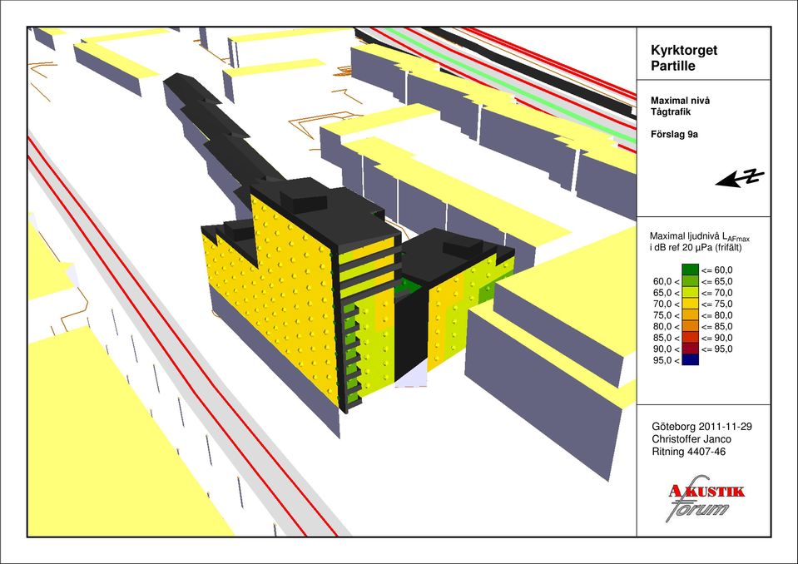Screen dimensions: 798x564
Task: Select the dark red 90,0–95,0 legend swatch
Action: click(x=690, y=349)
